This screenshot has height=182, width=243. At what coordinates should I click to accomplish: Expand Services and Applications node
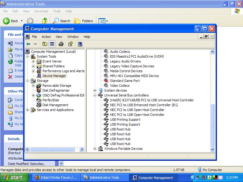(27, 110)
